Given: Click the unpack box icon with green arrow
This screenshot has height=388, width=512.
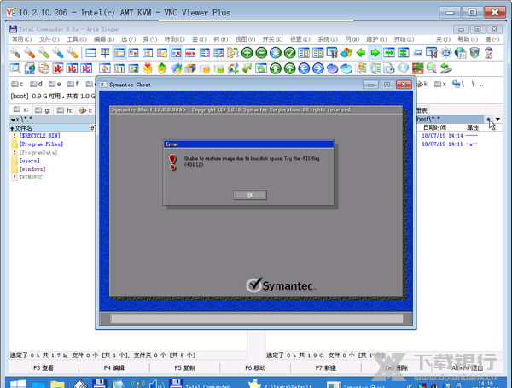Looking at the screenshot, I should [x=162, y=68].
